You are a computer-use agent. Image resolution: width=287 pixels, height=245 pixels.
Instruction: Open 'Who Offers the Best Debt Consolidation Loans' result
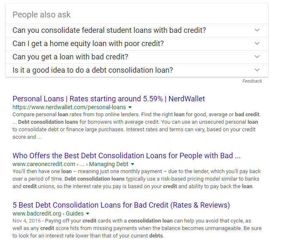127,156
